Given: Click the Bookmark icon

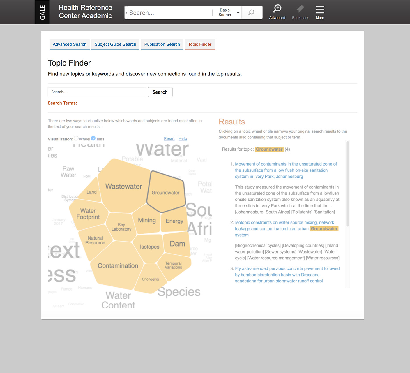Looking at the screenshot, I should pos(300,12).
